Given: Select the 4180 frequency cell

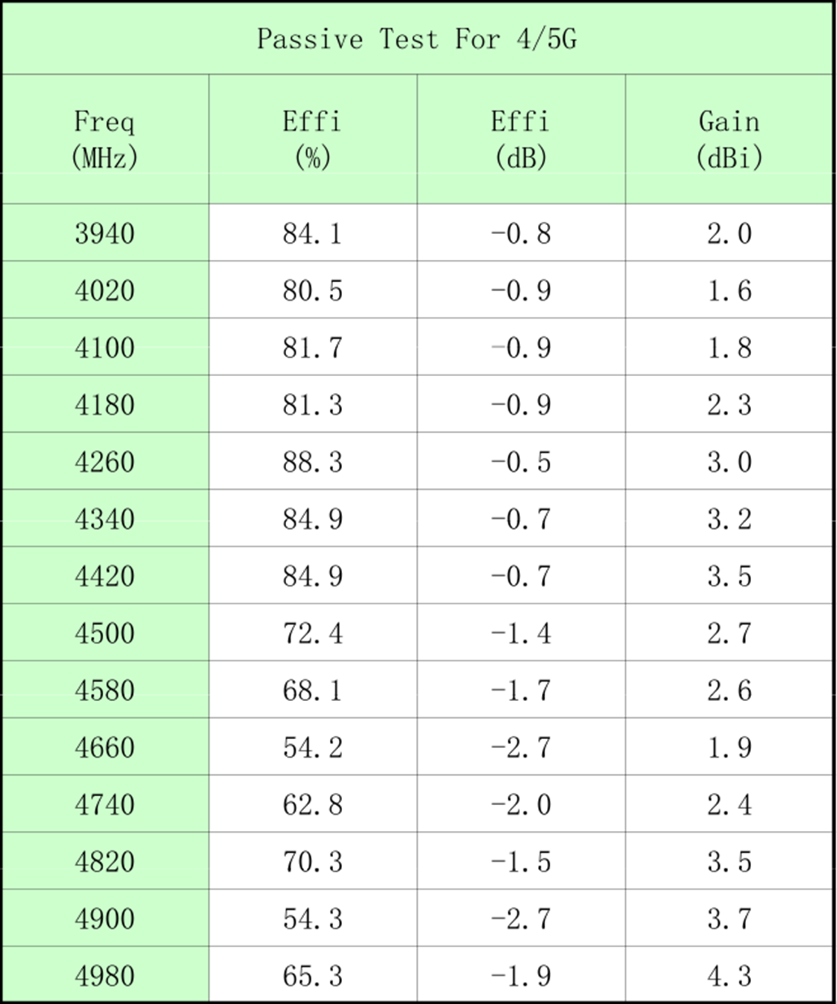Looking at the screenshot, I should click(x=105, y=404).
